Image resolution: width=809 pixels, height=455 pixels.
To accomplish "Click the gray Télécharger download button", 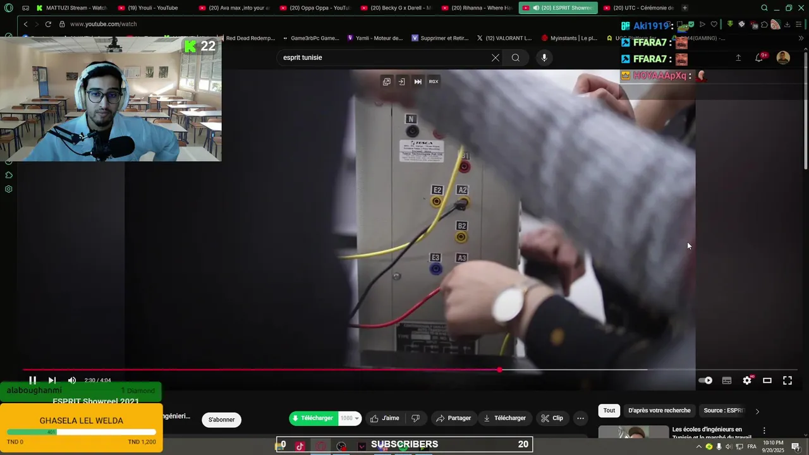I will [504, 418].
